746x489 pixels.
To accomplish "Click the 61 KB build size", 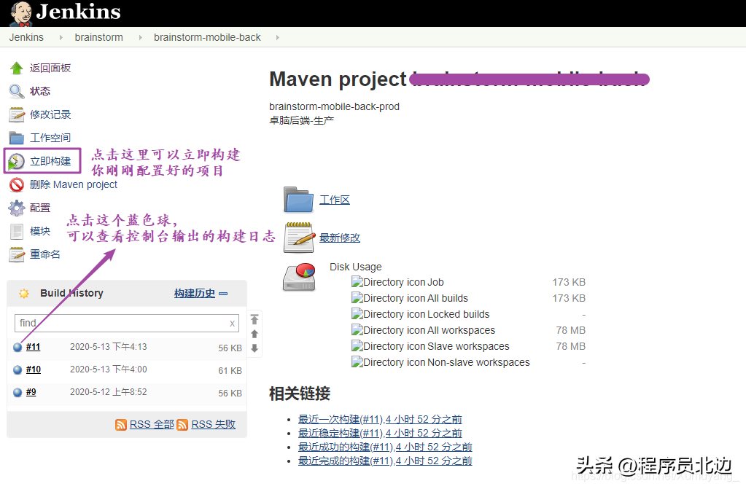I will [x=230, y=370].
